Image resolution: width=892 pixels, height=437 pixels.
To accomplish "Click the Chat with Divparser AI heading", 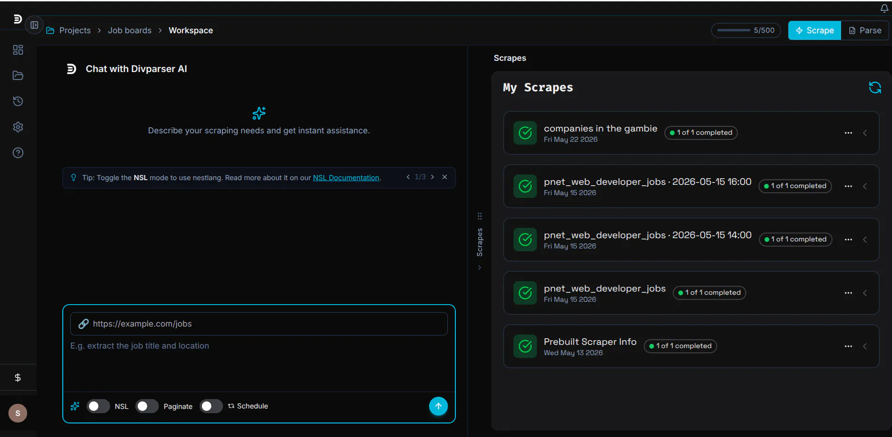I will [x=136, y=69].
